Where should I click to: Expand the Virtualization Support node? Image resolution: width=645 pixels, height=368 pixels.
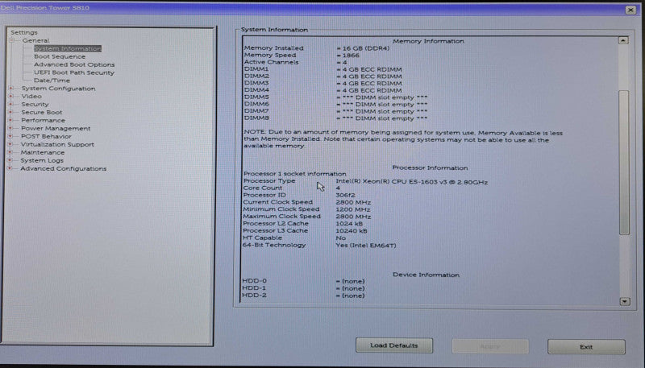(10, 144)
